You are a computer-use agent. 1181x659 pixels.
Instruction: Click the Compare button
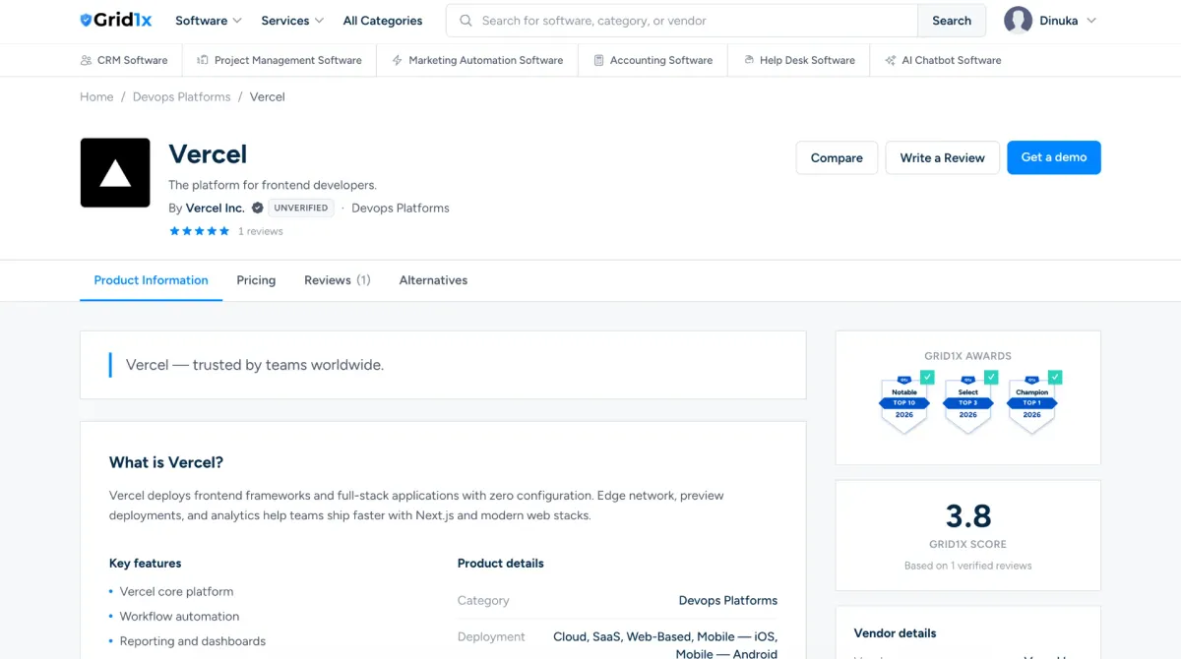tap(837, 157)
